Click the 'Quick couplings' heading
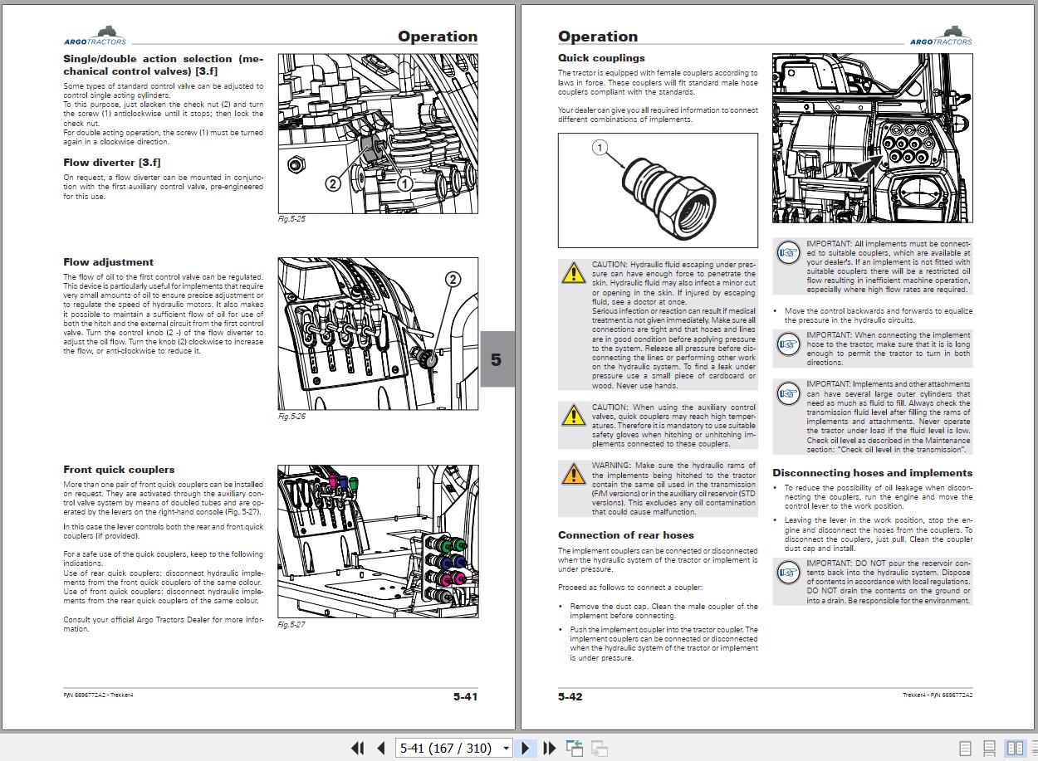1038x761 pixels. tap(601, 58)
